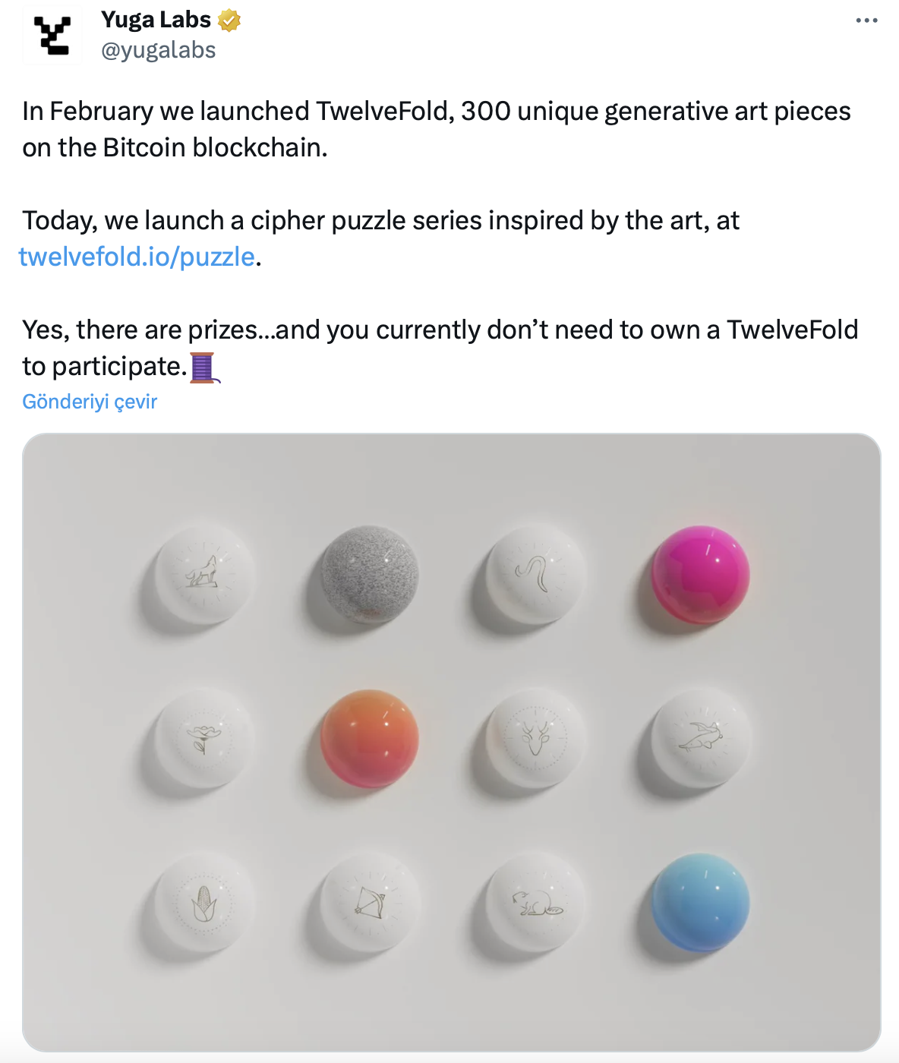This screenshot has width=899, height=1063.
Task: Click the beaver symbol sphere
Action: pyautogui.click(x=535, y=904)
